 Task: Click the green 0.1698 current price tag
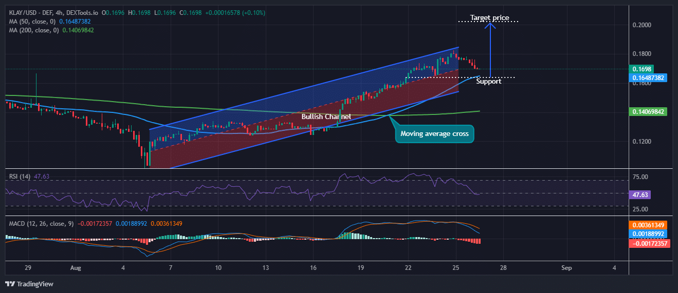[643, 69]
